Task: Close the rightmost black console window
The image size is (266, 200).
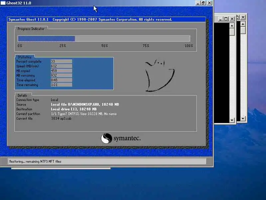Action: [243, 17]
